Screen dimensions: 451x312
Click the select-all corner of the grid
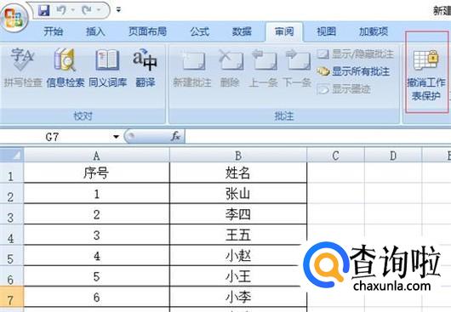click(x=12, y=155)
